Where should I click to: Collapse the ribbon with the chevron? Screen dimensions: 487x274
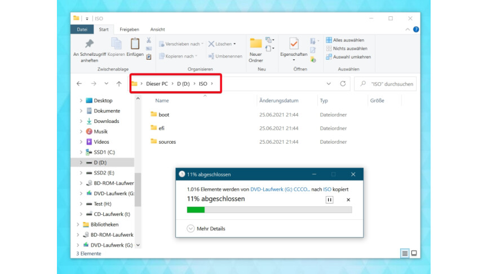pyautogui.click(x=408, y=29)
